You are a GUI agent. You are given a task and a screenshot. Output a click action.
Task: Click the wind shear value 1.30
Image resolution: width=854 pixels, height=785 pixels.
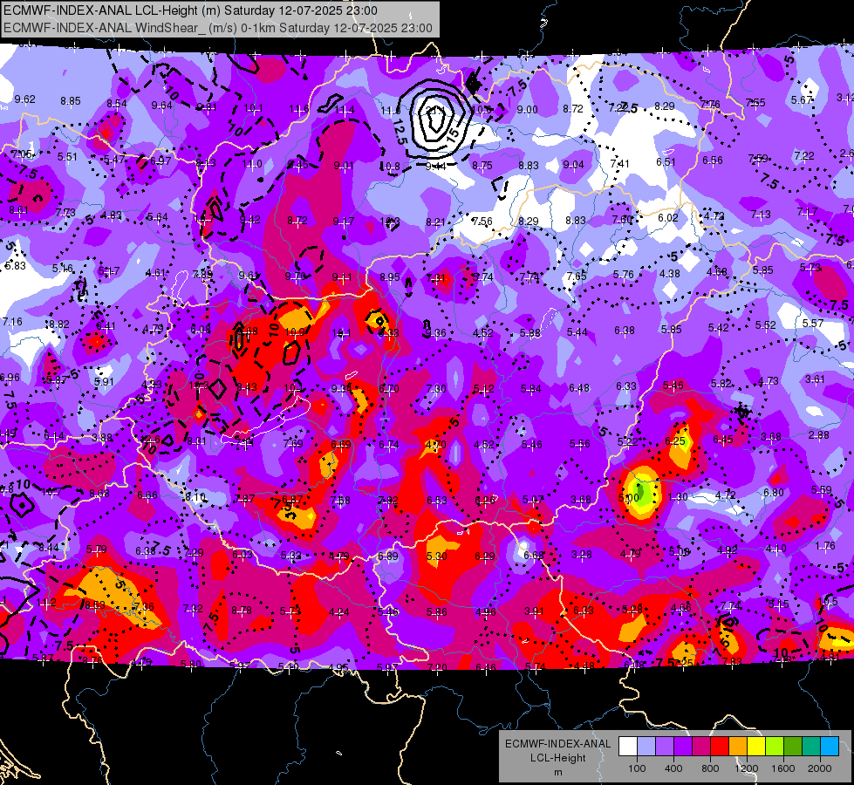point(678,496)
